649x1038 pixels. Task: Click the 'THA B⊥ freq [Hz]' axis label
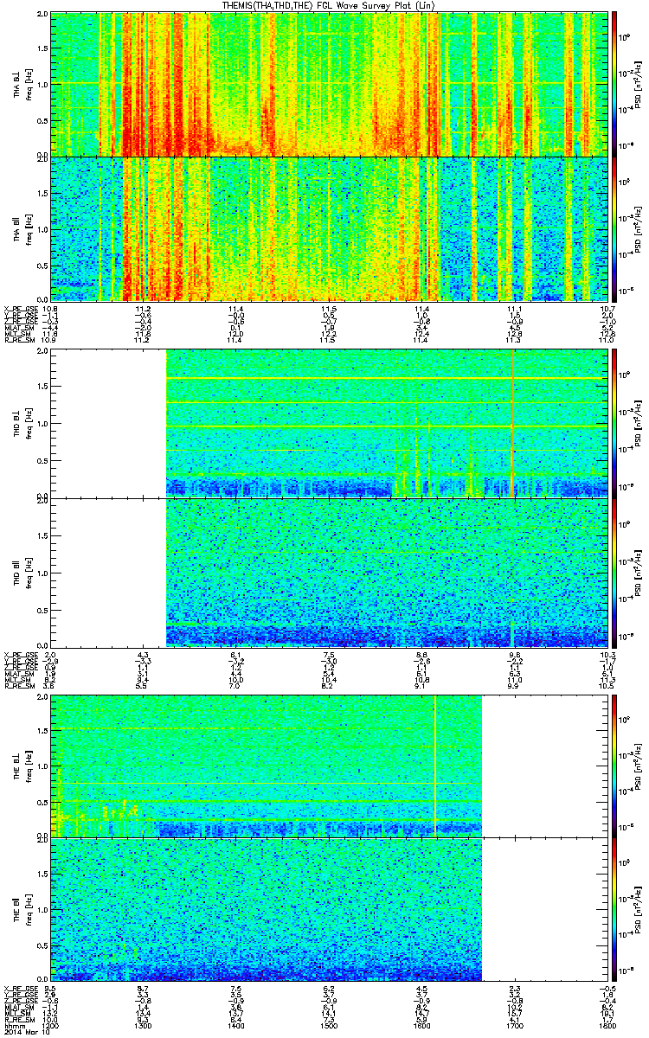22,84
